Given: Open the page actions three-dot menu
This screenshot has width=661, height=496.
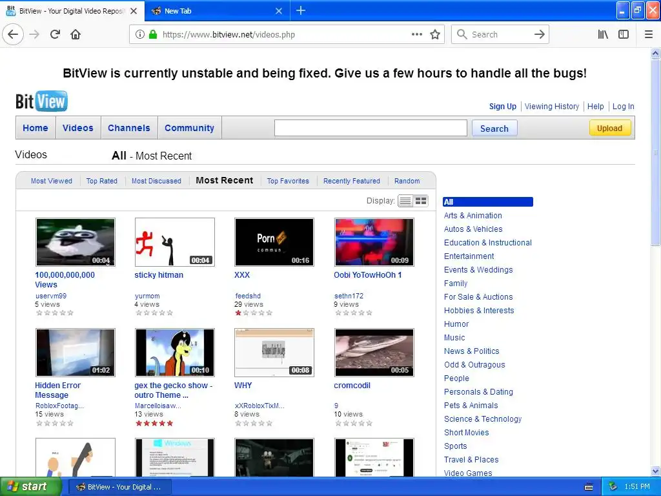Looking at the screenshot, I should coord(416,34).
